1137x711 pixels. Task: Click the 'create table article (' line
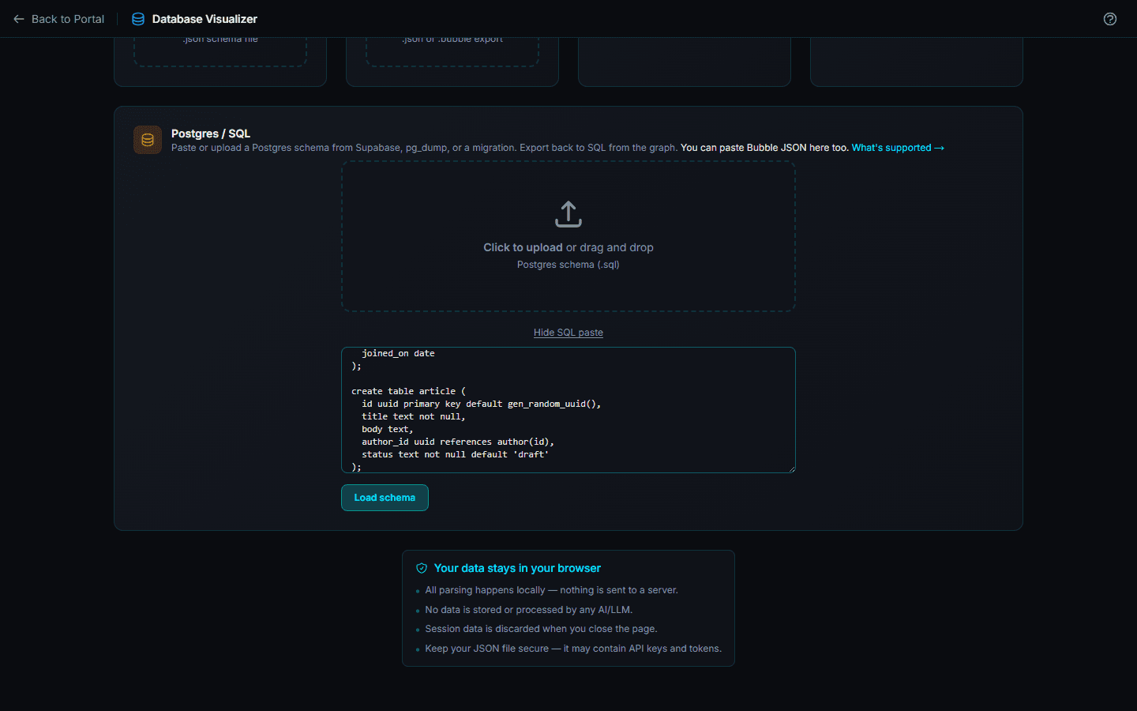click(x=409, y=391)
